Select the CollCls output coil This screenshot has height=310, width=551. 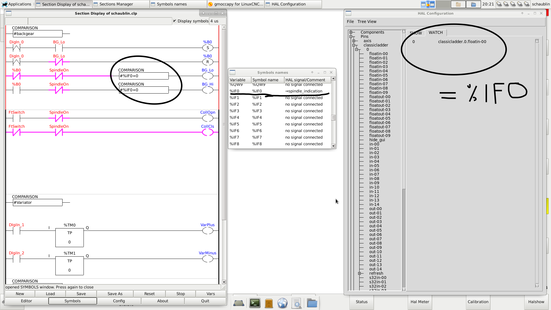point(208,132)
